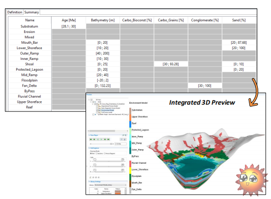Click the time value input field

click(120, 144)
